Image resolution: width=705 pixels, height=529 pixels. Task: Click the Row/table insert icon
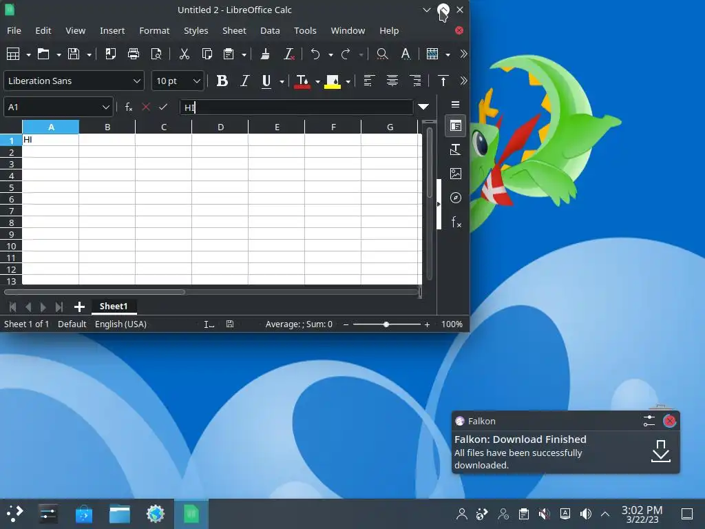(x=432, y=54)
